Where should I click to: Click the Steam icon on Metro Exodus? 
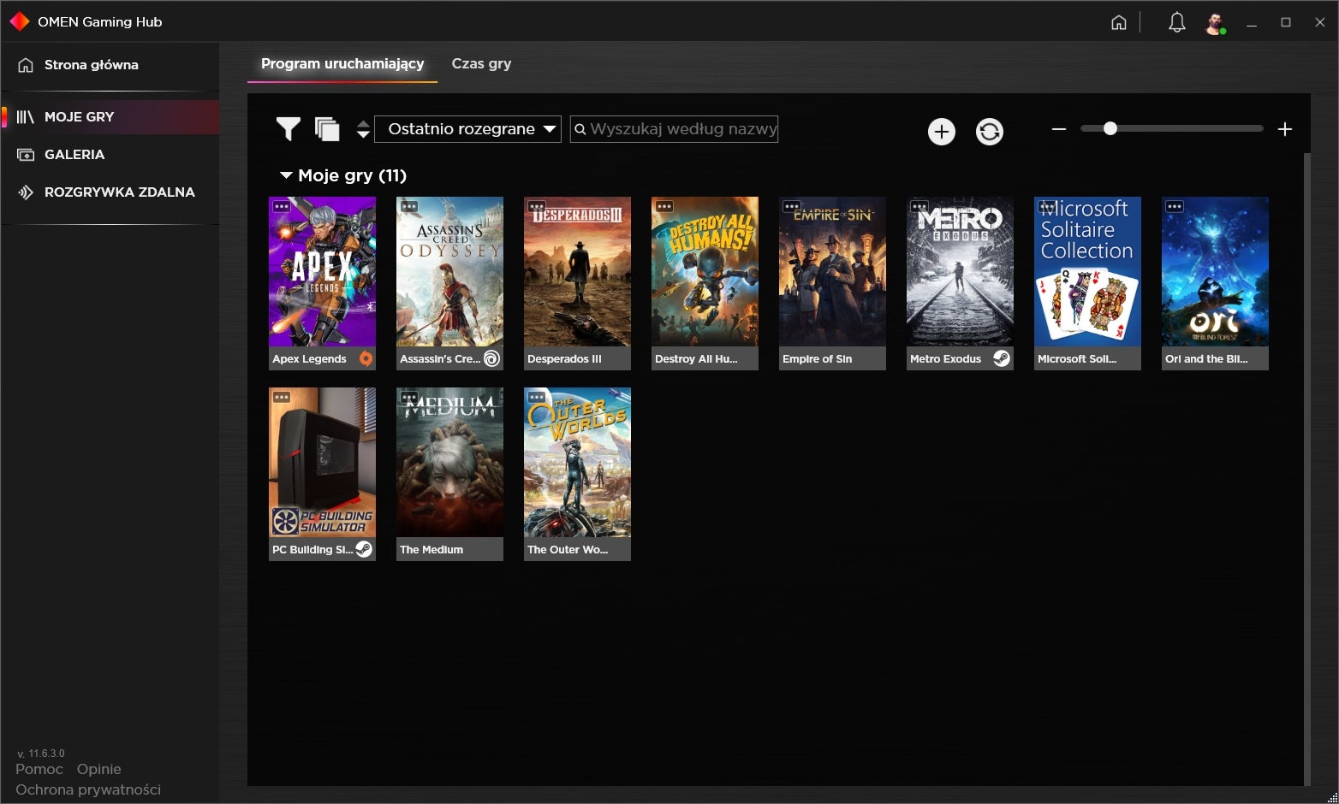(x=1002, y=358)
